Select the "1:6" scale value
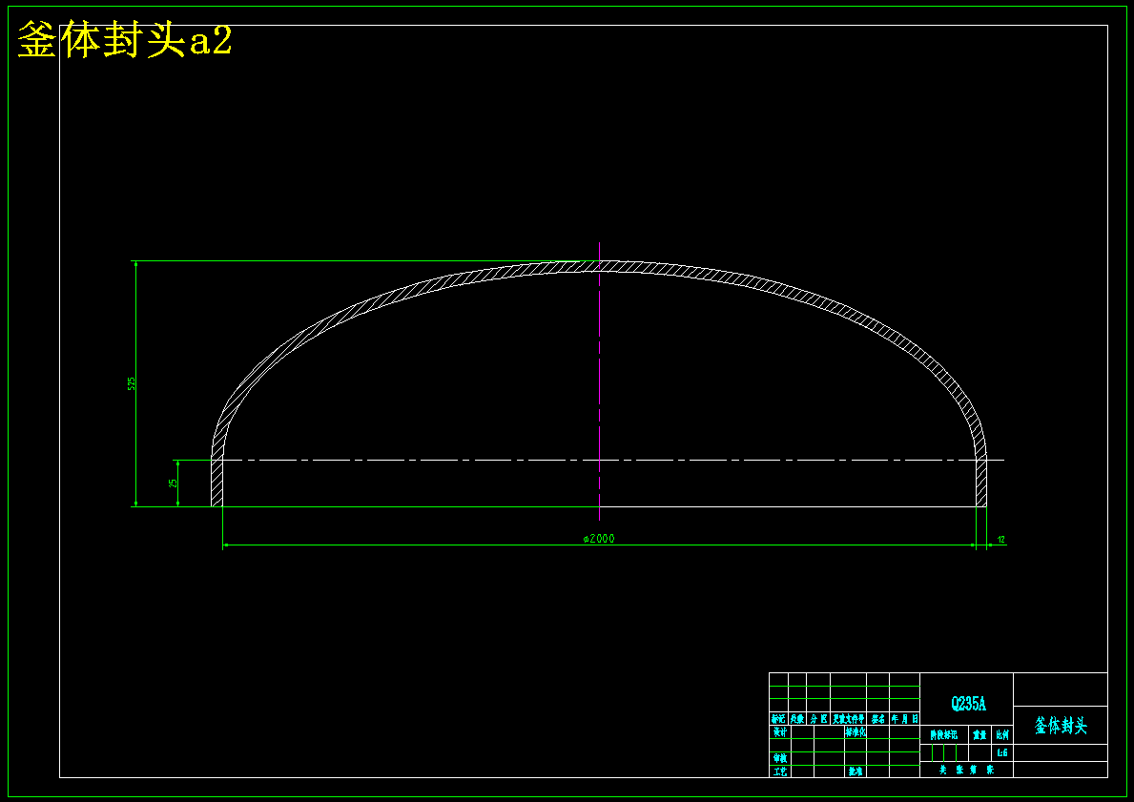The width and height of the screenshot is (1134, 802). (1001, 752)
